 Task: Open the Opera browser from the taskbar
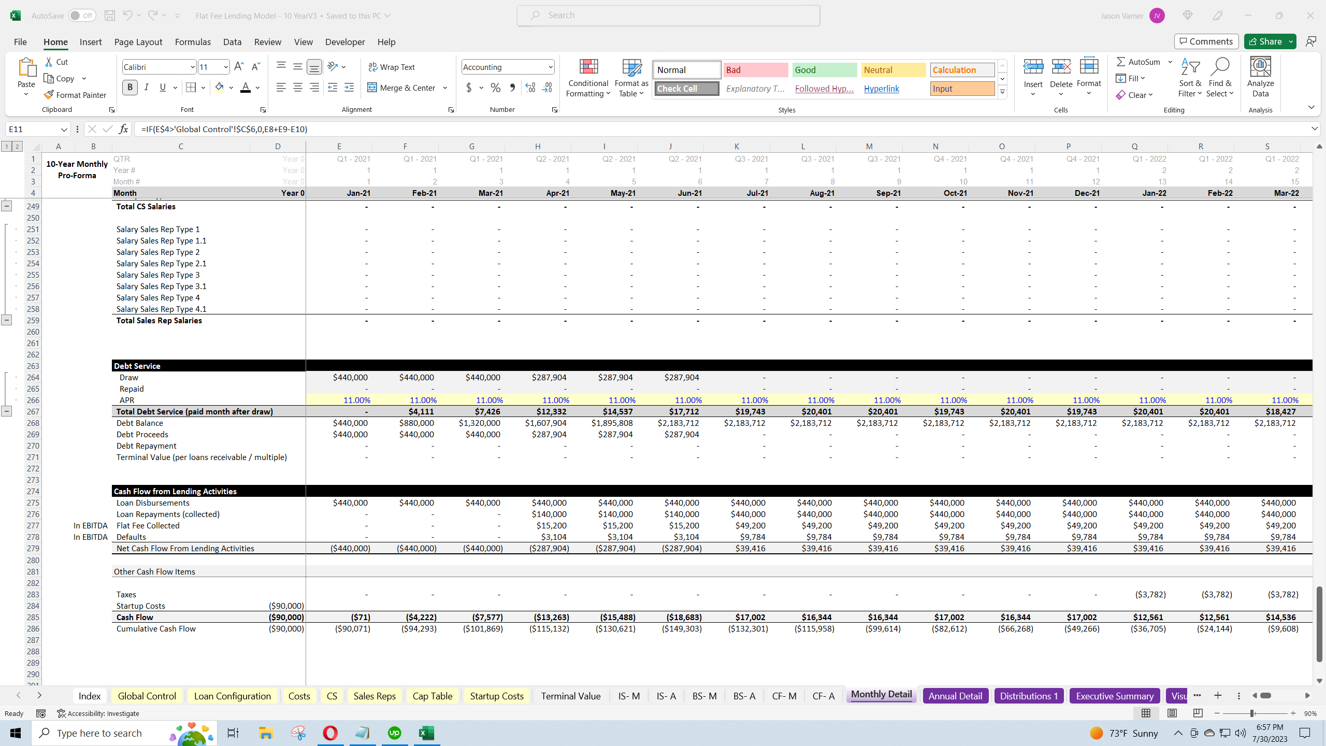(330, 733)
